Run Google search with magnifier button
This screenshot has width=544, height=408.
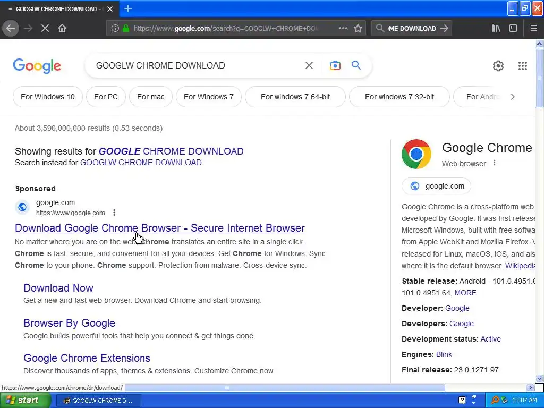coord(356,65)
